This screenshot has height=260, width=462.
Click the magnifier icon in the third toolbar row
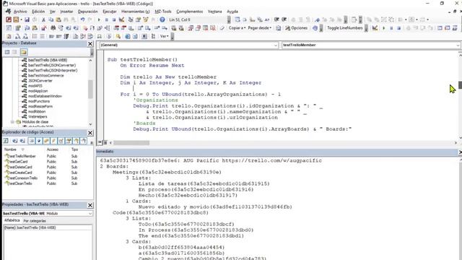tap(118, 36)
